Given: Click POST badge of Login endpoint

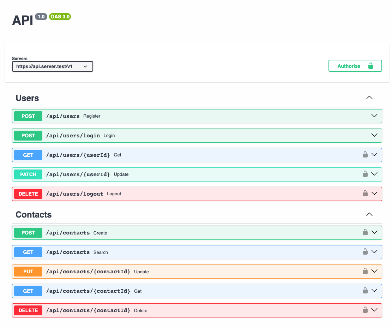Looking at the screenshot, I should pos(28,136).
